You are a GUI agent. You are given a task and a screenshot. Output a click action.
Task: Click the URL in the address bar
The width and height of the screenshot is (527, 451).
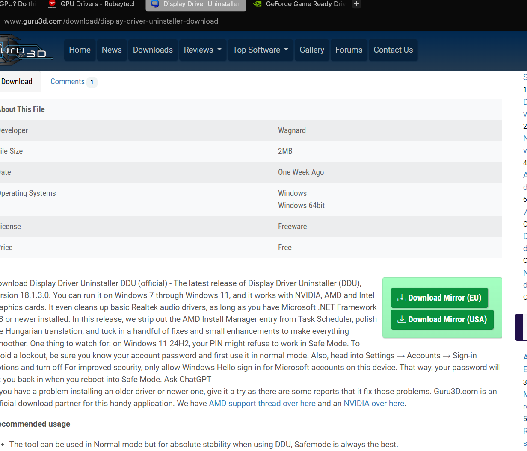coord(111,21)
